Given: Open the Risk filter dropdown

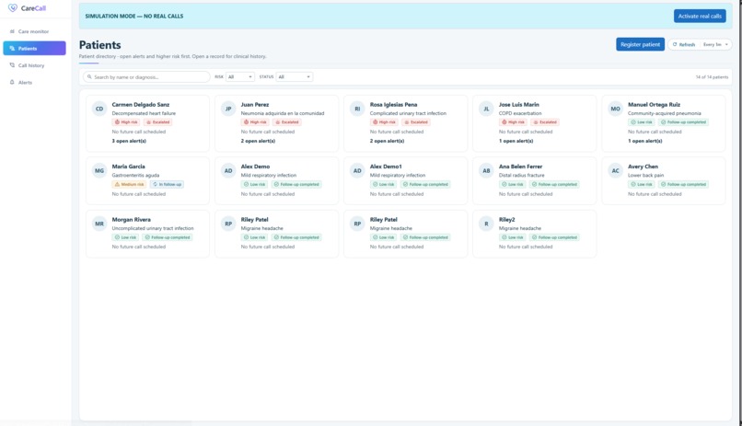Looking at the screenshot, I should pos(240,76).
